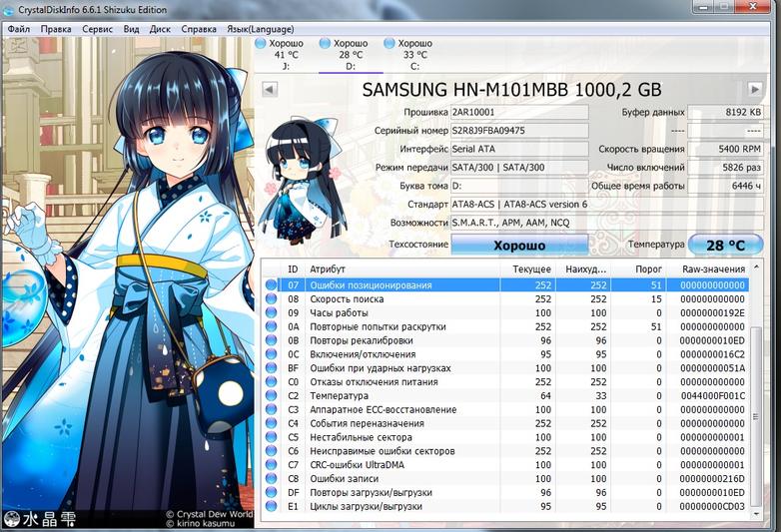The image size is (781, 532).
Task: Select row Ошибки позиционирования
Action: tap(505, 285)
